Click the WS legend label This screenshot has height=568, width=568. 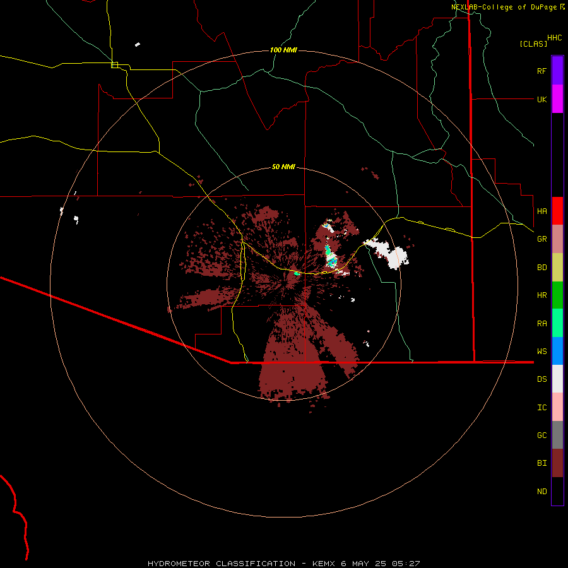point(541,352)
